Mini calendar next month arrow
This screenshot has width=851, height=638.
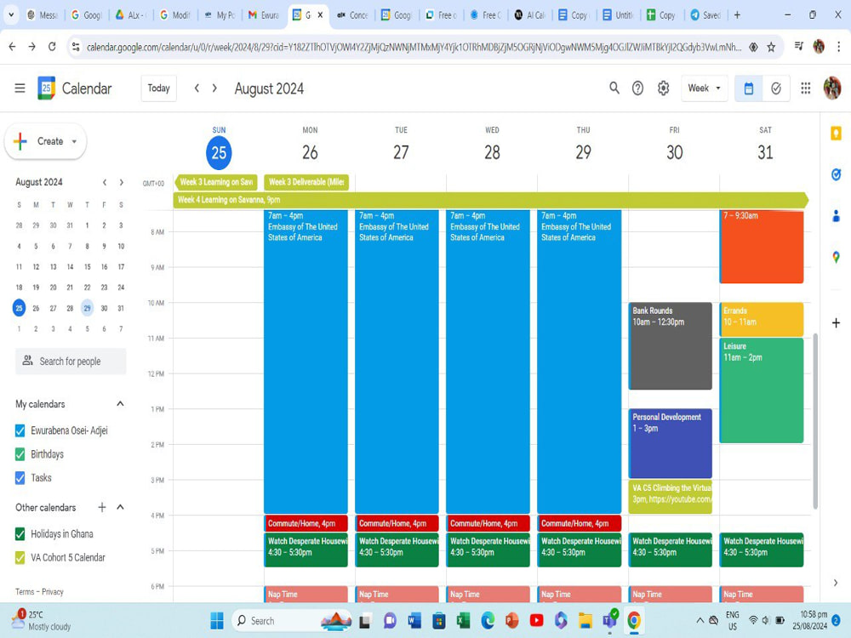pos(122,182)
